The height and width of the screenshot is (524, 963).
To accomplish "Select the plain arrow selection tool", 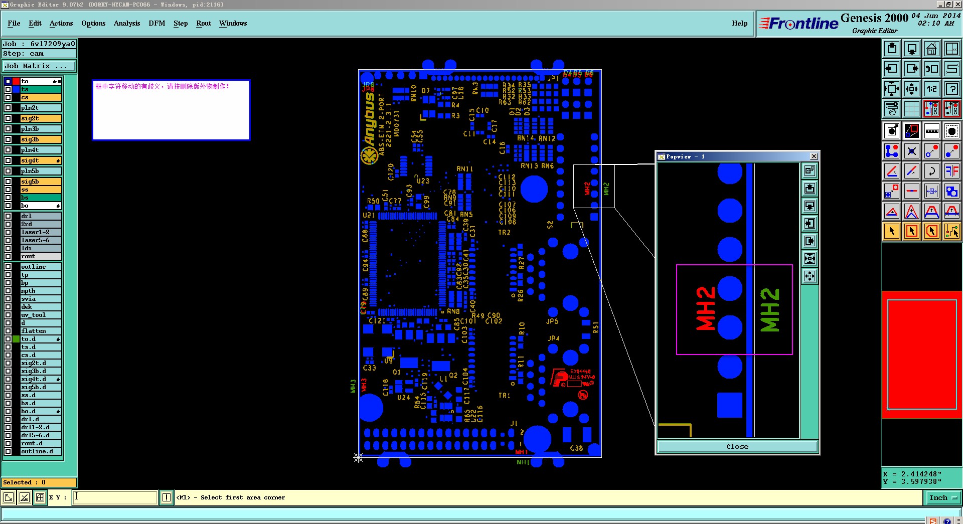I will coord(892,231).
